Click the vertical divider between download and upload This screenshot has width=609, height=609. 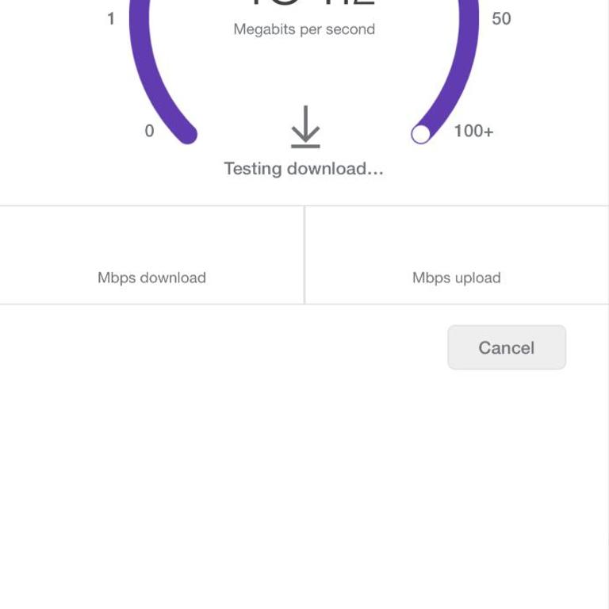304,255
